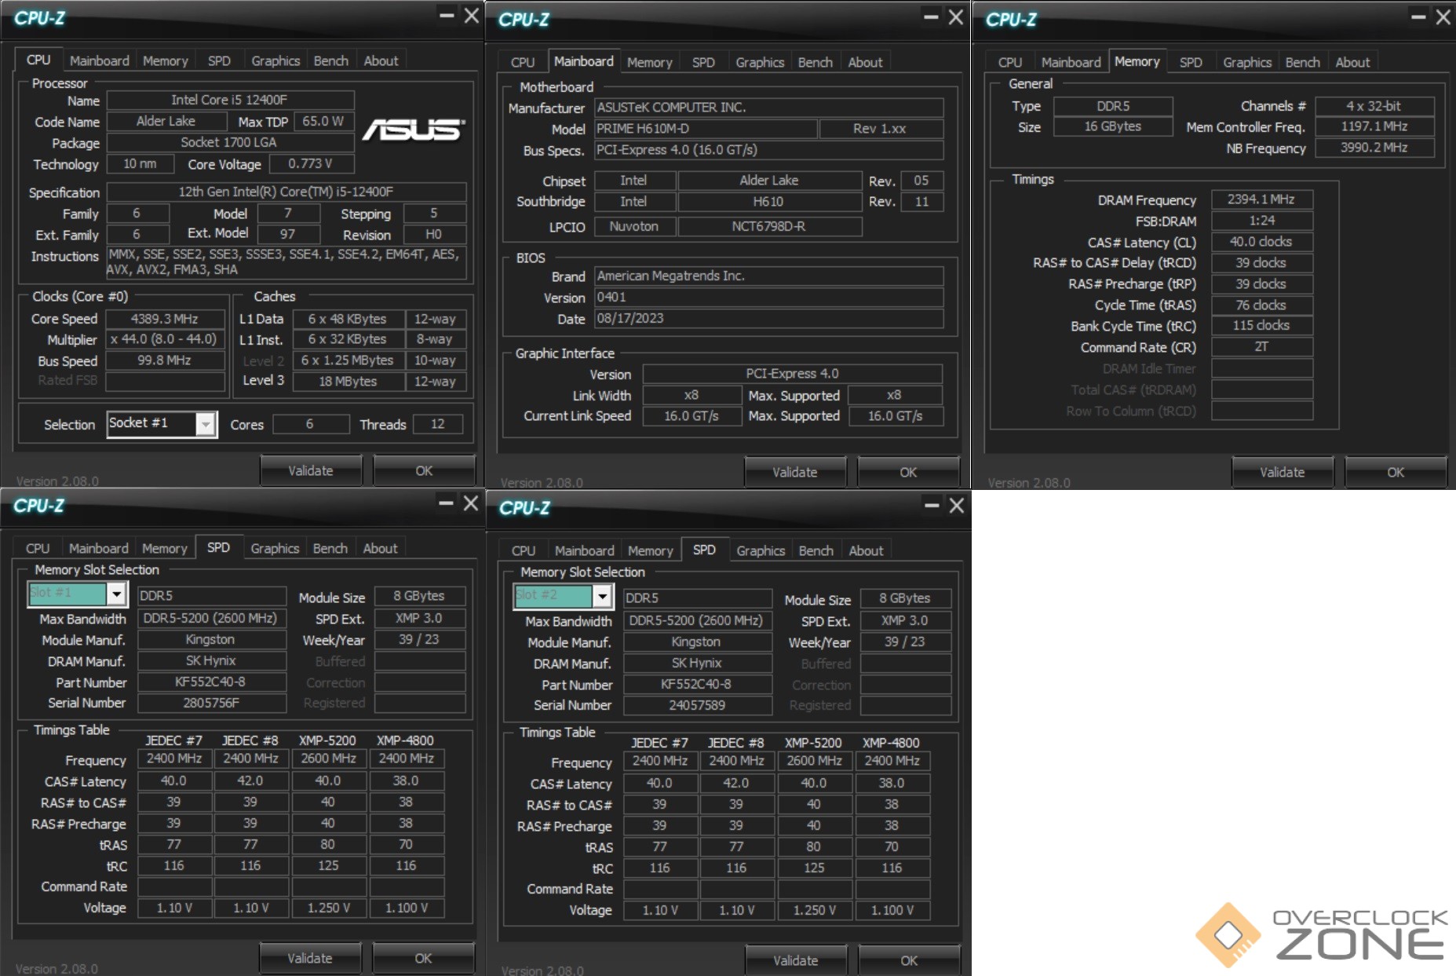Click Validate in the DRAM Frequency window
This screenshot has height=976, width=1456.
1283,472
